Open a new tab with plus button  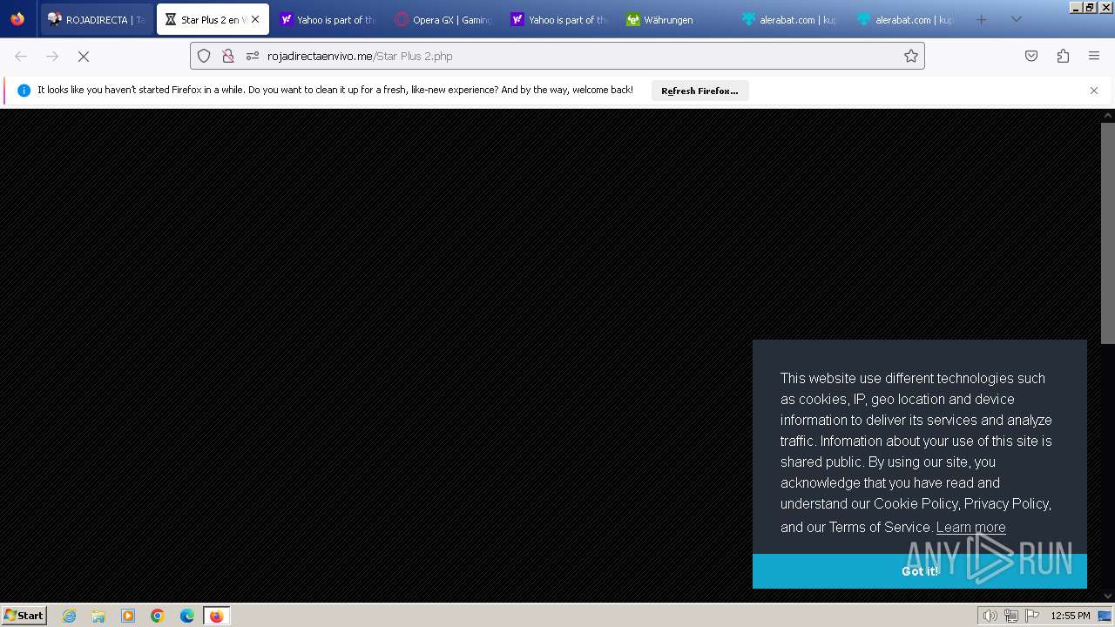981,19
